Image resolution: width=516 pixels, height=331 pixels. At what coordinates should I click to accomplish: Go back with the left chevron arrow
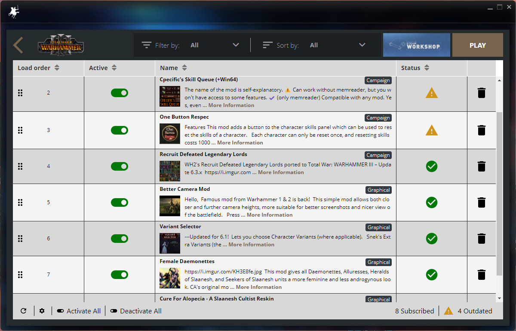pyautogui.click(x=18, y=45)
